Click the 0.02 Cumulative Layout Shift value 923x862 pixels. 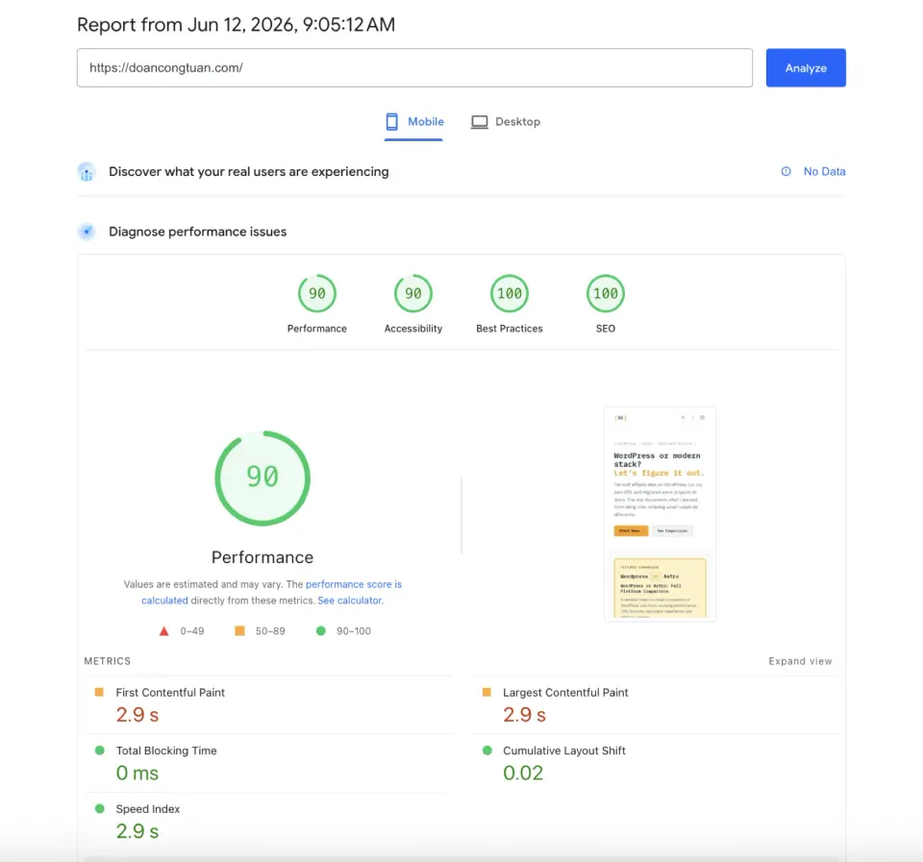[523, 774]
